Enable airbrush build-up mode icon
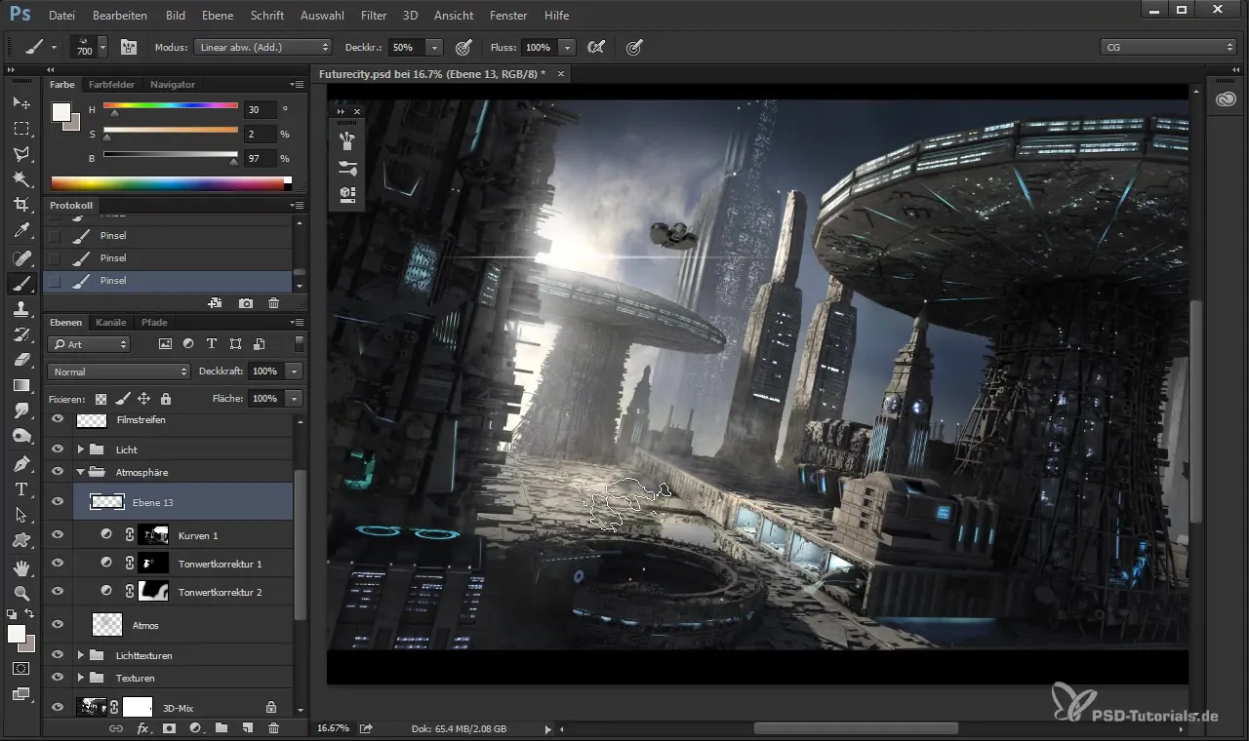The image size is (1249, 741). (x=595, y=47)
